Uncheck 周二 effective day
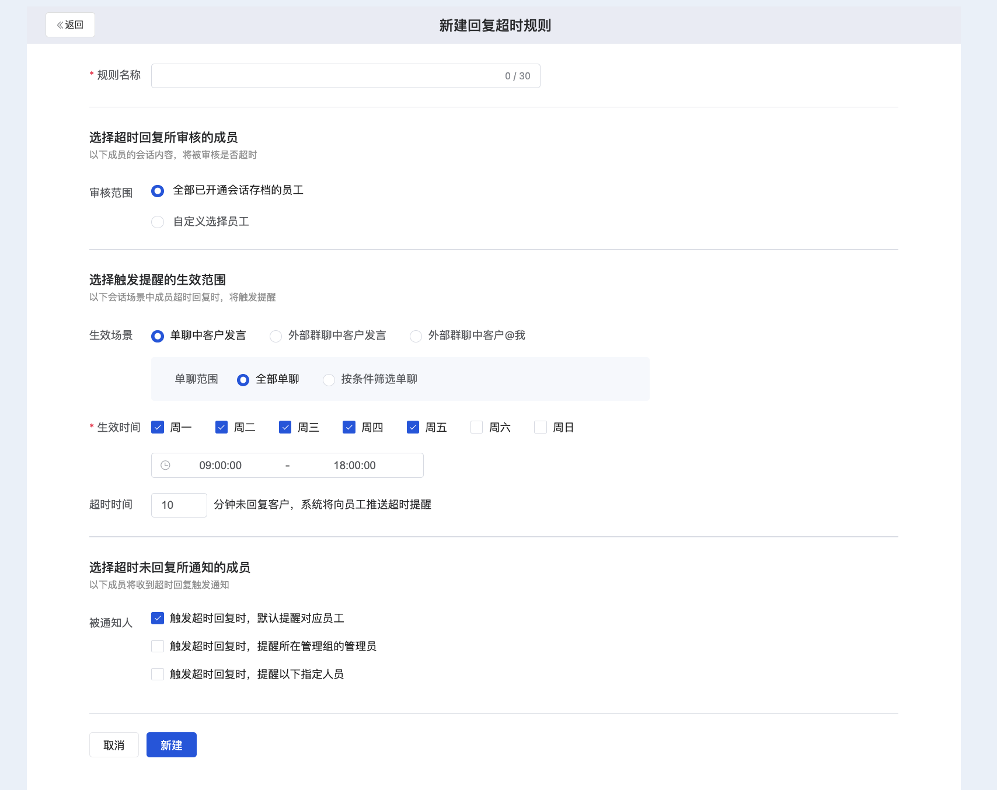This screenshot has height=790, width=997. (221, 427)
